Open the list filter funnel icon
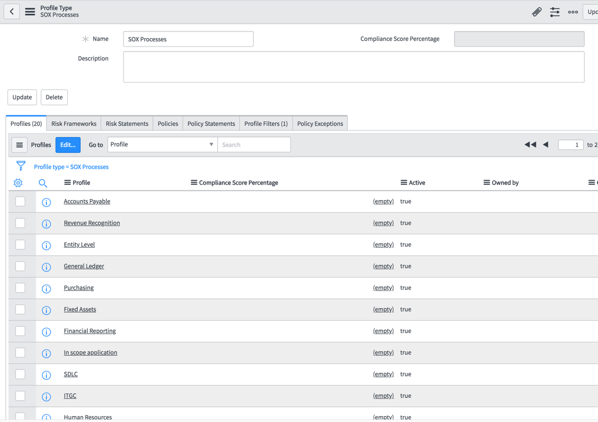 21,166
